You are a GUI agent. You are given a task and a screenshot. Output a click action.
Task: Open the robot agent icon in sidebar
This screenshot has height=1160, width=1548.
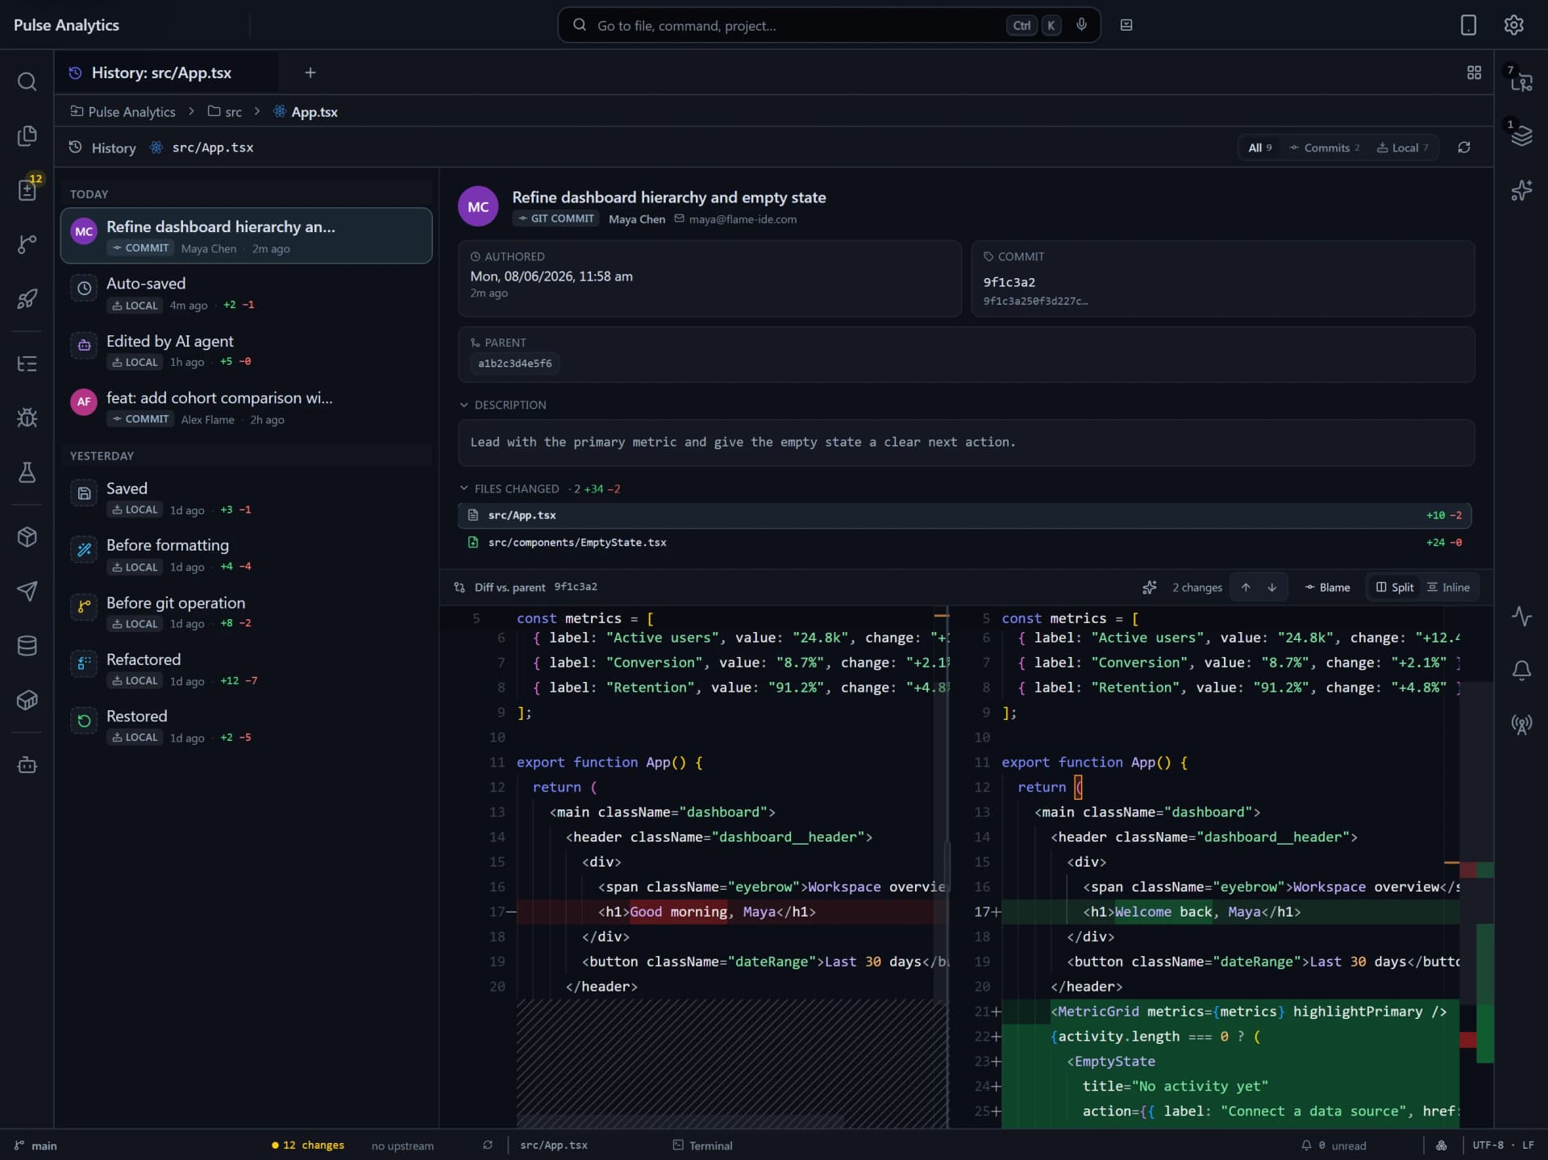27,765
